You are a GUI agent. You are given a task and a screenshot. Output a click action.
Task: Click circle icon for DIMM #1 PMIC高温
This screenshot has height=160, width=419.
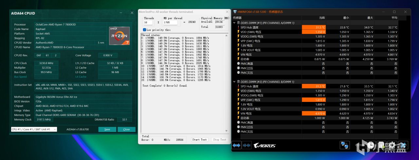(238, 64)
